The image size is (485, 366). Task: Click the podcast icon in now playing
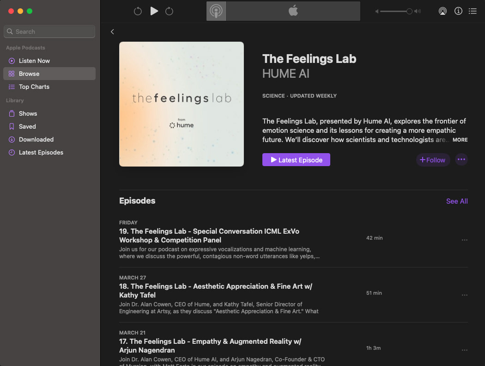(216, 11)
